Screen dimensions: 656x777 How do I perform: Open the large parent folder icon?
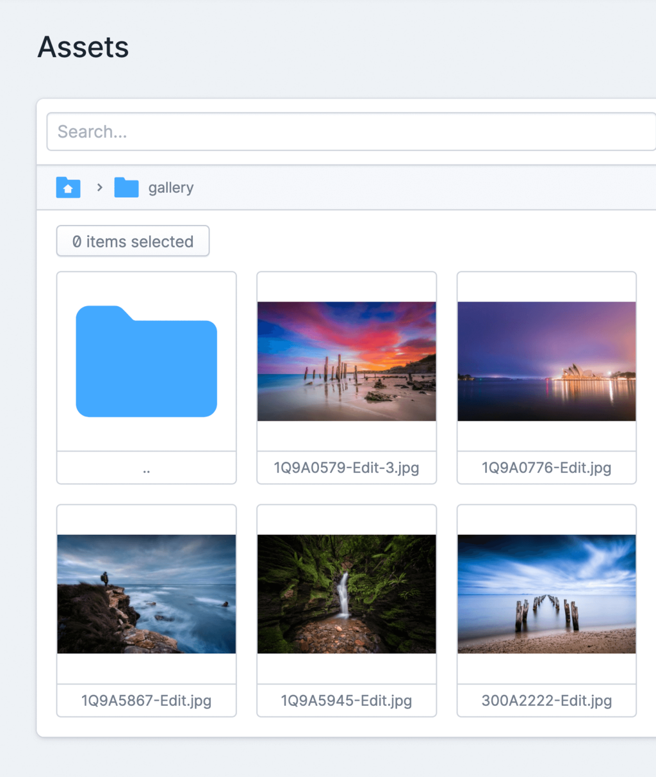click(146, 362)
